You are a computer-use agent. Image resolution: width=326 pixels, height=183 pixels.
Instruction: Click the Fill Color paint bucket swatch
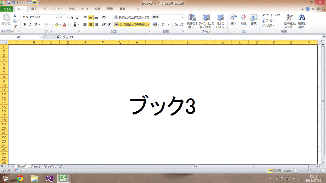56,24
